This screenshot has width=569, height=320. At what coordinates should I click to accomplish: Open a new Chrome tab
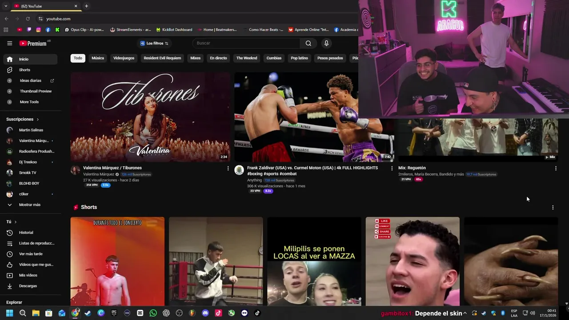tap(86, 6)
